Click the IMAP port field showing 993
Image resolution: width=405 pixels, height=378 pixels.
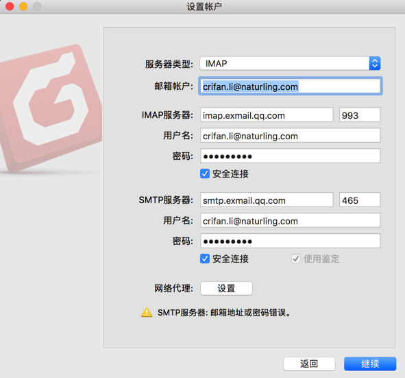click(360, 115)
